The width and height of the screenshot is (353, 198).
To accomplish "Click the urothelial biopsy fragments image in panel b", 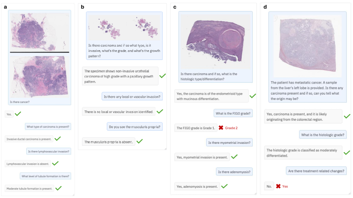I will (124, 27).
